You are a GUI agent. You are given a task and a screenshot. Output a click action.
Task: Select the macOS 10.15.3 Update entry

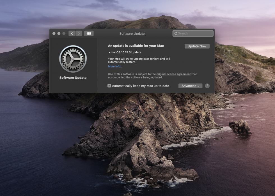tap(126, 52)
